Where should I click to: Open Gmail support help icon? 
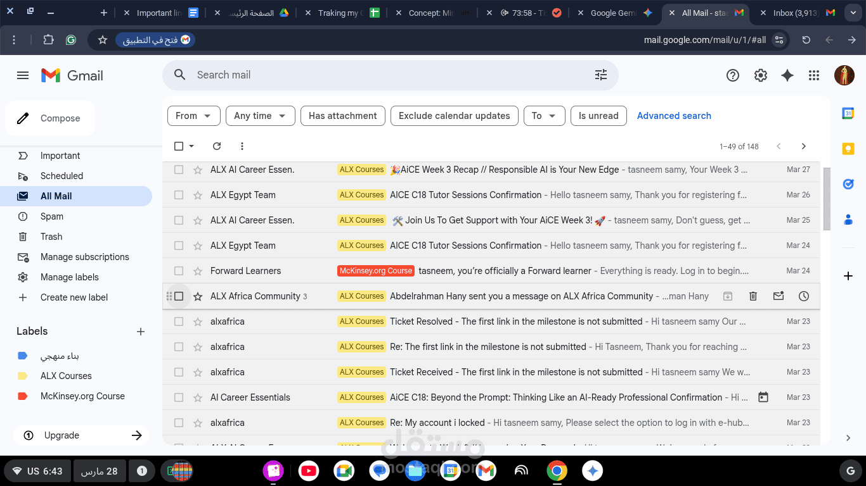coord(733,75)
